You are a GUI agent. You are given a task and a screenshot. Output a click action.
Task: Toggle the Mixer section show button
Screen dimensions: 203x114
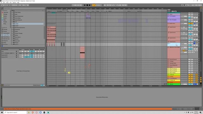click(201, 82)
